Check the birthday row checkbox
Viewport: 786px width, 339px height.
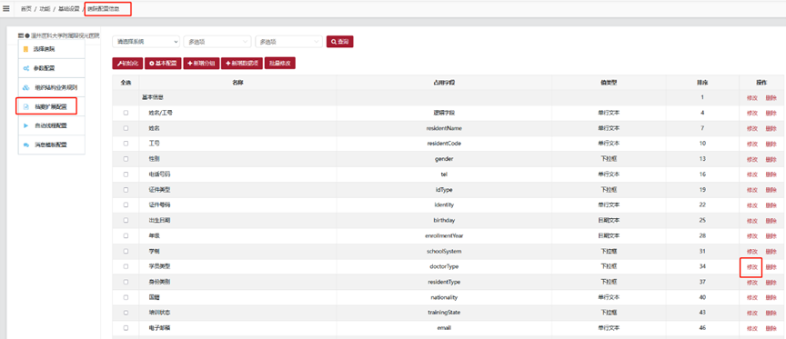[x=126, y=220]
